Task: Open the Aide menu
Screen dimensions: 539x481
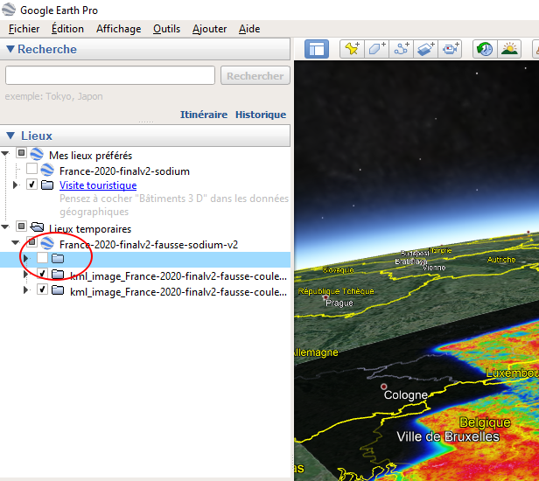Action: coord(249,29)
